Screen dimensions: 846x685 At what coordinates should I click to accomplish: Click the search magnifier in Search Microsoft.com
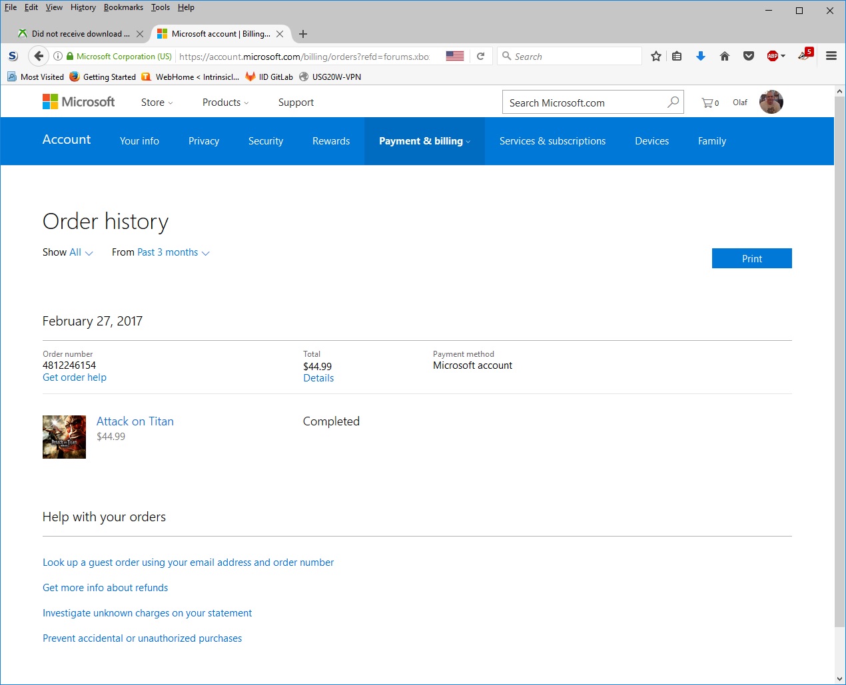(673, 102)
